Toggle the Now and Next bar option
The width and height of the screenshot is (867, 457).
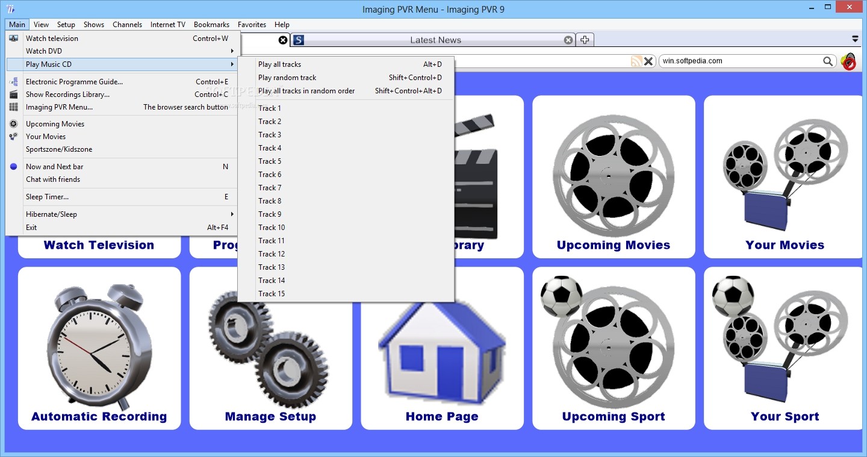[x=123, y=167]
